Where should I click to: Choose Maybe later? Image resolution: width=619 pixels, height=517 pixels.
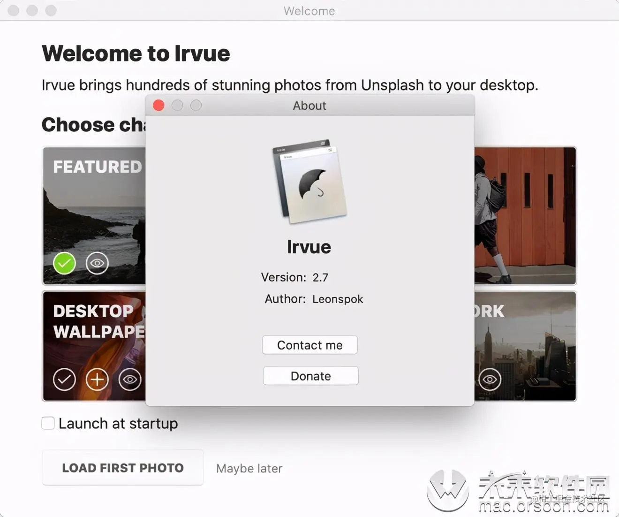coord(249,469)
